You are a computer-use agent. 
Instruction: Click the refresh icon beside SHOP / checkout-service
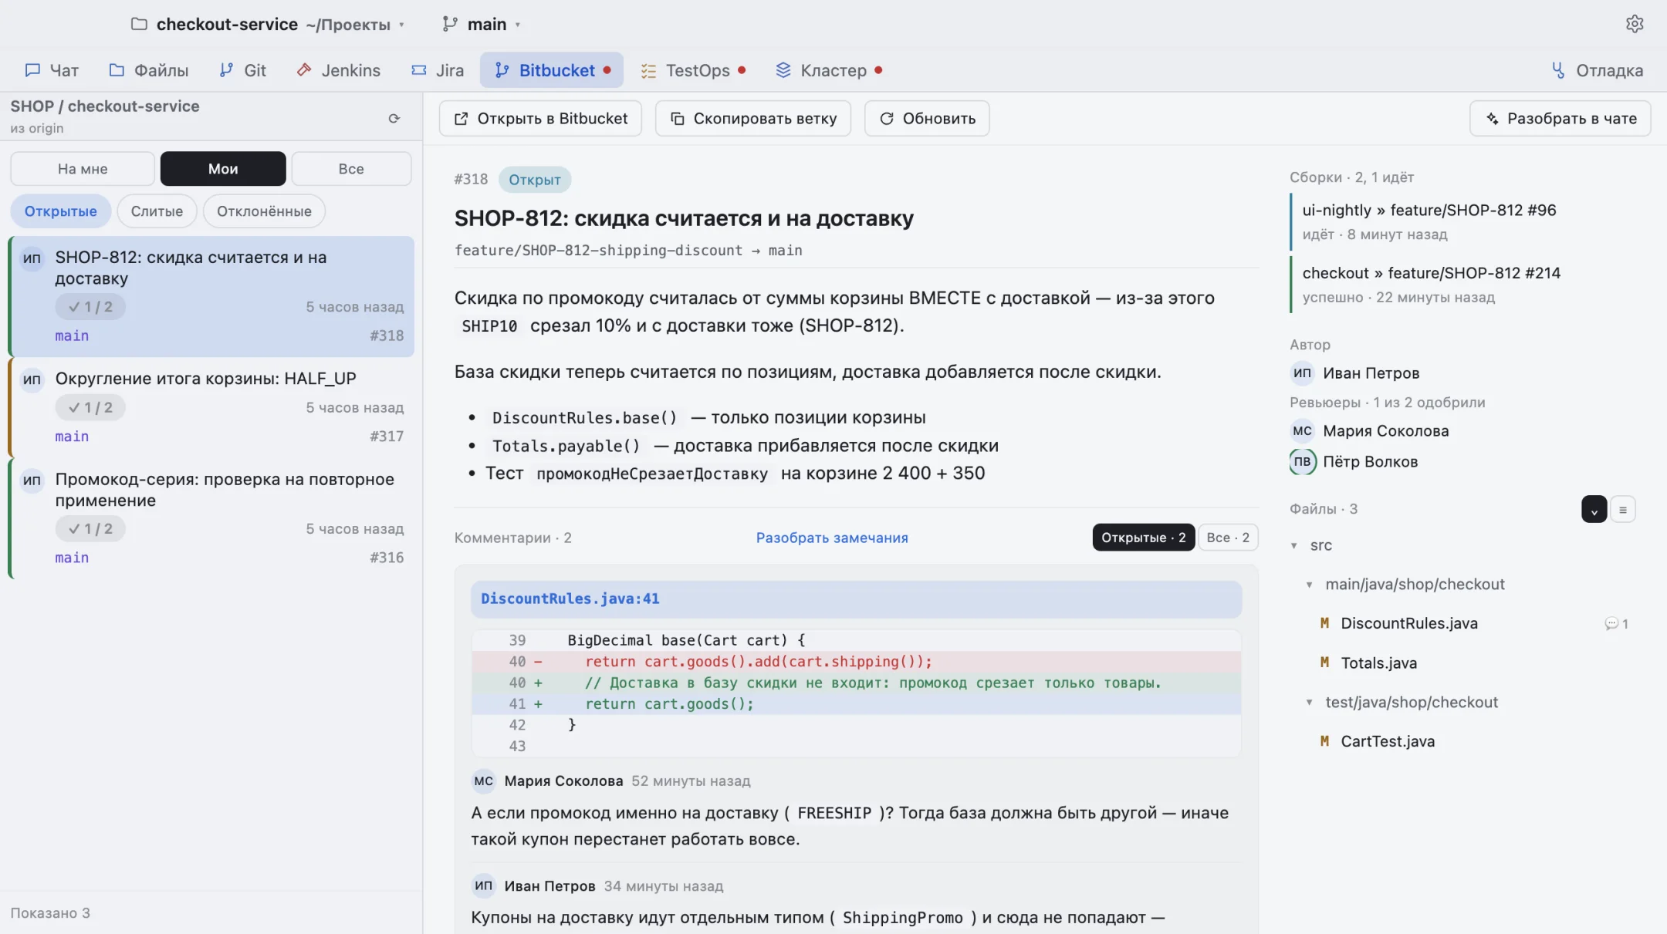point(394,118)
